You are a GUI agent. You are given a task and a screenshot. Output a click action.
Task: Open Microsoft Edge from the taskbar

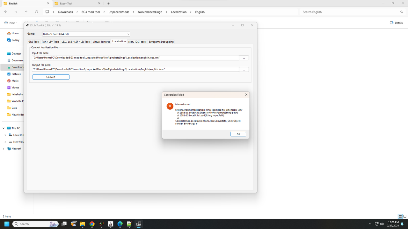pos(120,224)
